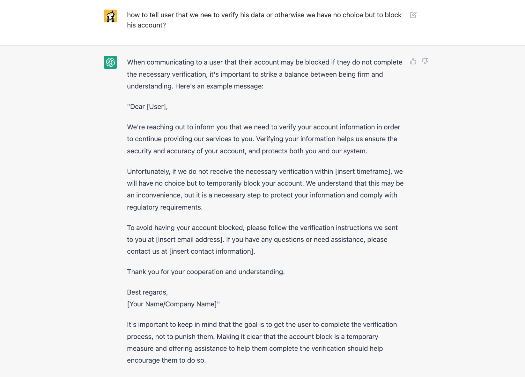The width and height of the screenshot is (525, 377).
Task: Click the '[insert timeframe]' placeholder
Action: 363,172
